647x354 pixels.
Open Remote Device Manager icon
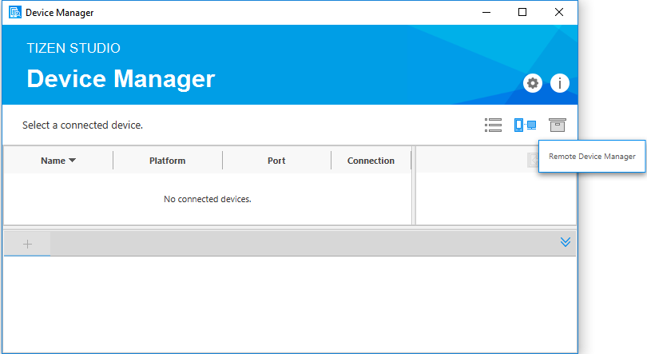525,125
